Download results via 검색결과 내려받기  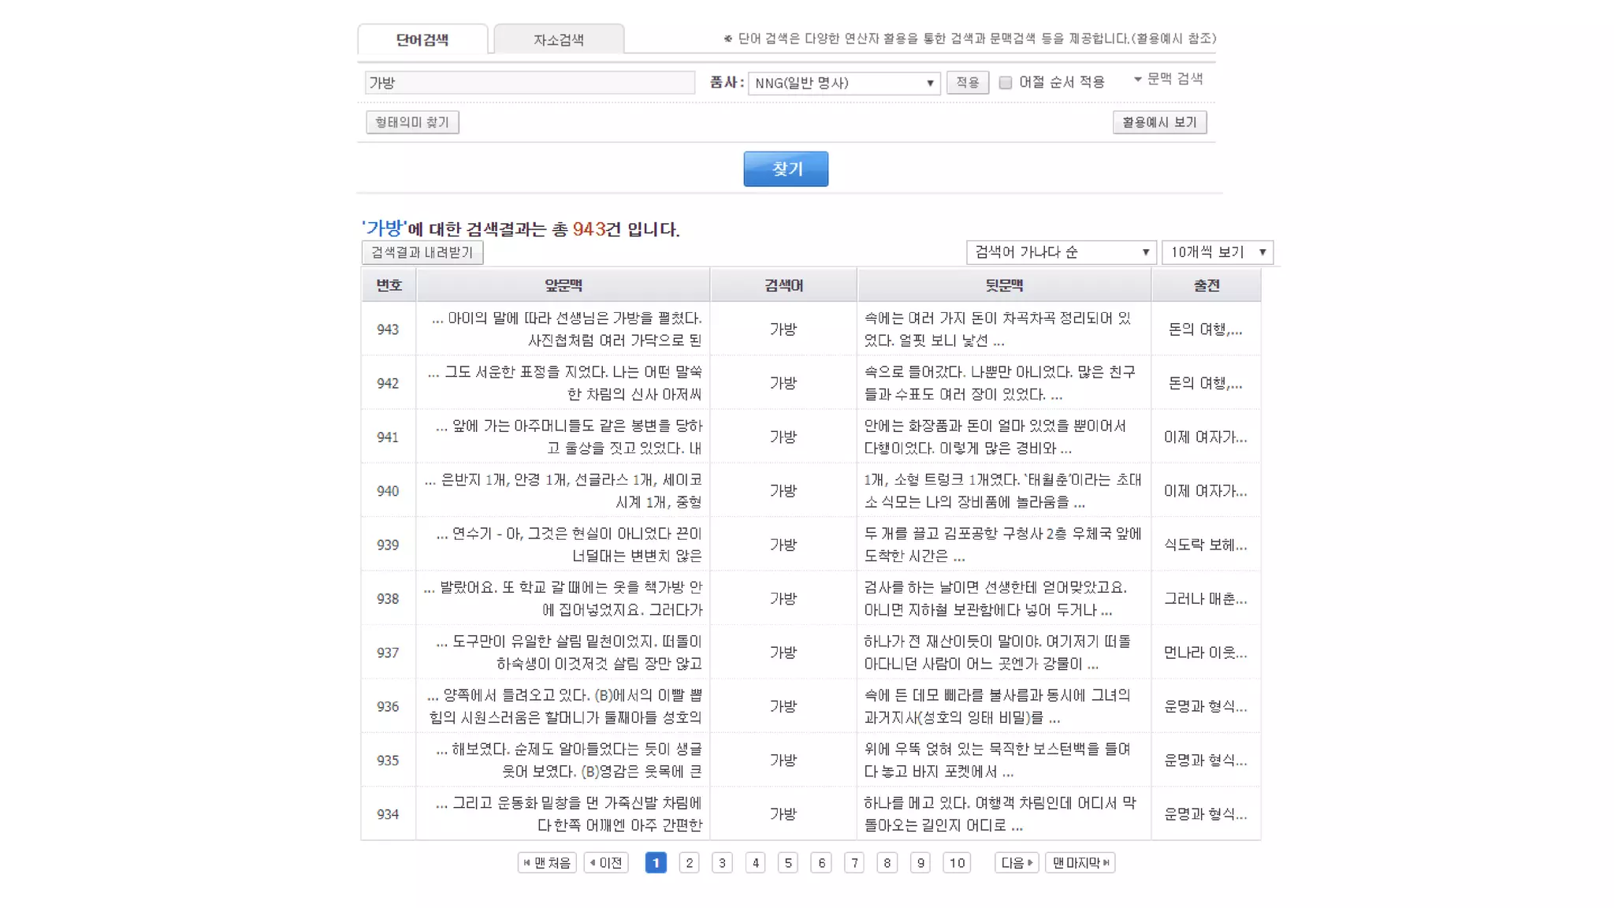click(422, 252)
